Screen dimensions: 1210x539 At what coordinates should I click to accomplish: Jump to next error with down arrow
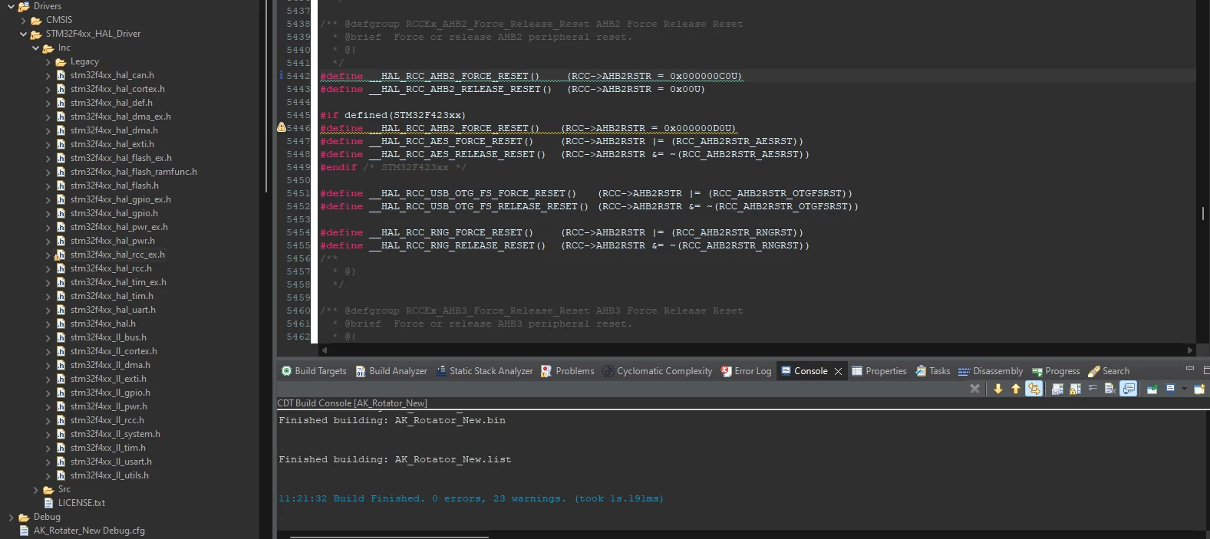coord(998,389)
